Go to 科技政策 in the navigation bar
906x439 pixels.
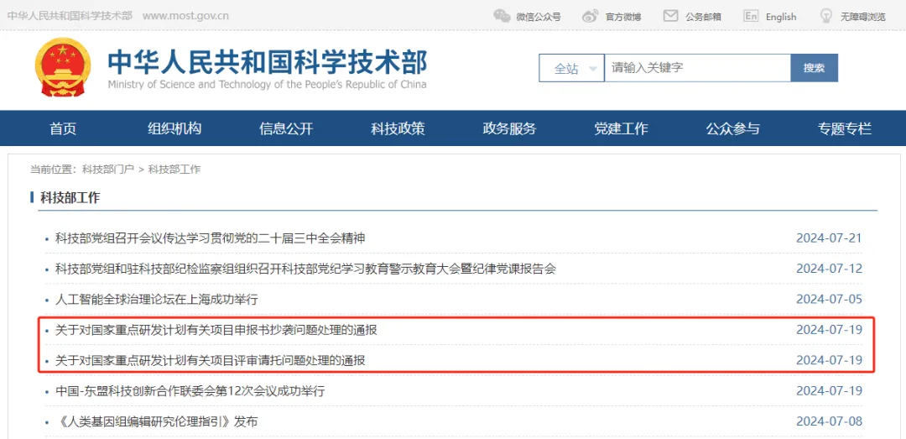click(398, 128)
